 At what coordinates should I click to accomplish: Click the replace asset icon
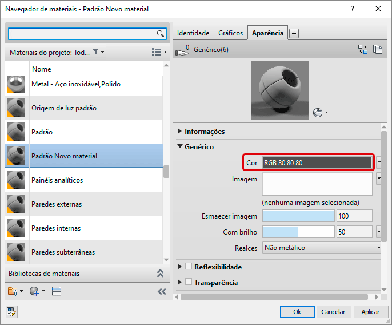tap(362, 49)
